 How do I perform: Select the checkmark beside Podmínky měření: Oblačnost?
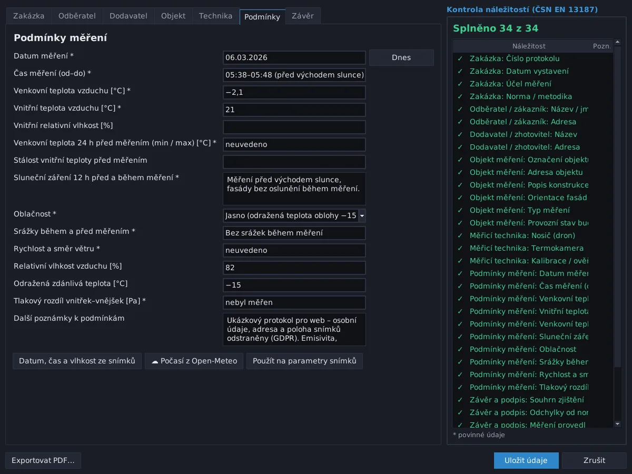[460, 349]
